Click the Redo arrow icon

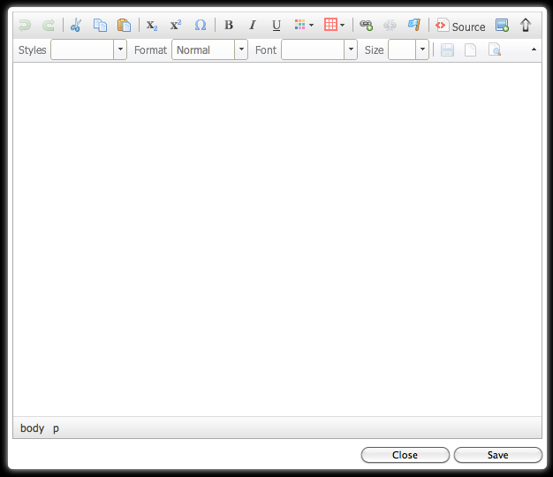pyautogui.click(x=49, y=26)
